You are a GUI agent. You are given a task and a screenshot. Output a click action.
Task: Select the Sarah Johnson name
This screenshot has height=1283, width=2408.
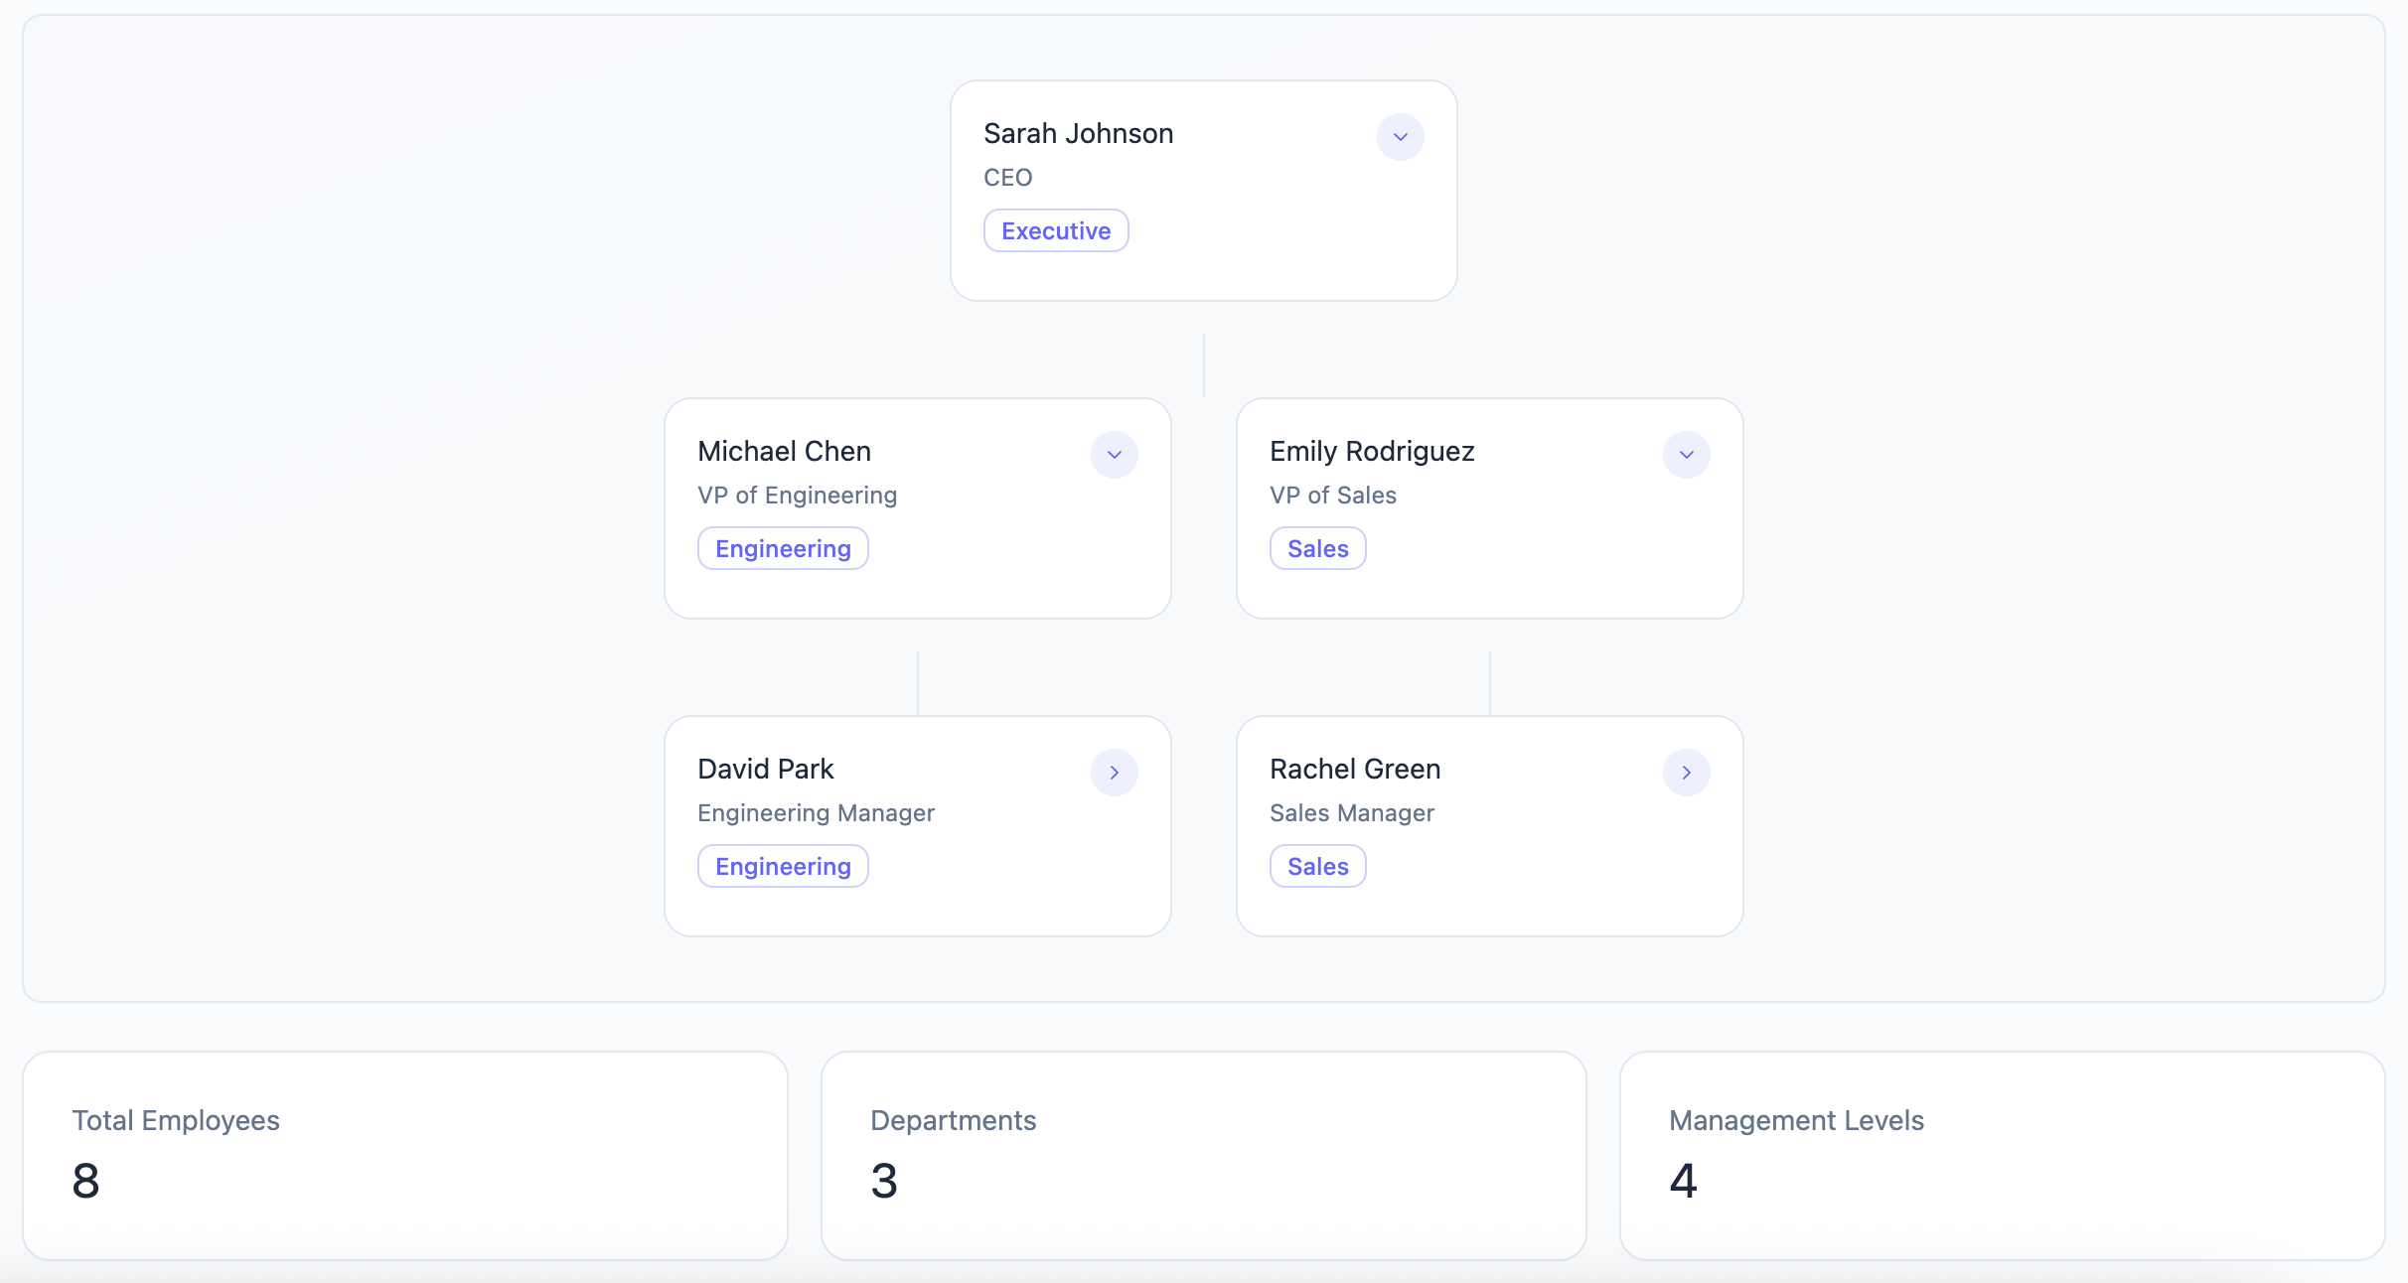coord(1078,133)
